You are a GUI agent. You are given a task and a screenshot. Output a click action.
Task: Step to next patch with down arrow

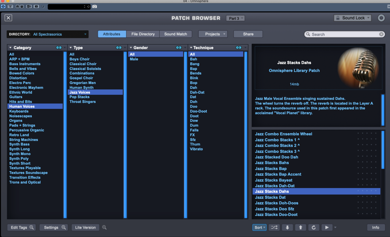(287, 227)
